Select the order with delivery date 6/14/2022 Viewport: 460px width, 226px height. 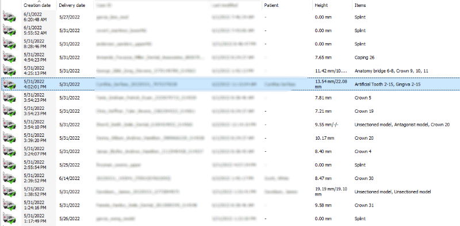pyautogui.click(x=230, y=178)
